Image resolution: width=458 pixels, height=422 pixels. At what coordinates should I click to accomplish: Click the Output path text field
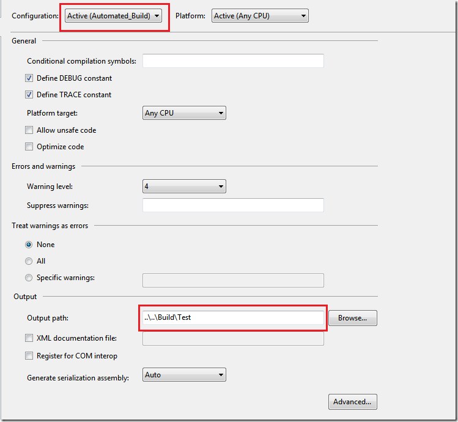[233, 318]
